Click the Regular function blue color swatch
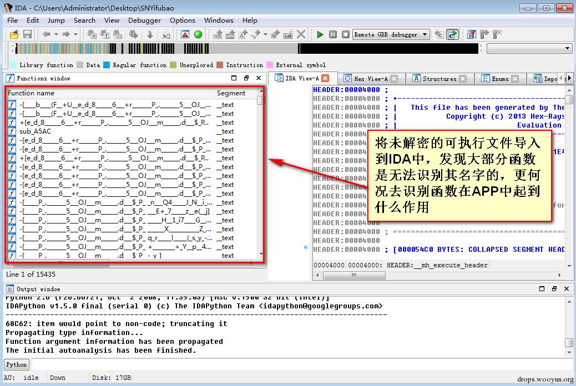Image resolution: width=576 pixels, height=386 pixels. (107, 65)
